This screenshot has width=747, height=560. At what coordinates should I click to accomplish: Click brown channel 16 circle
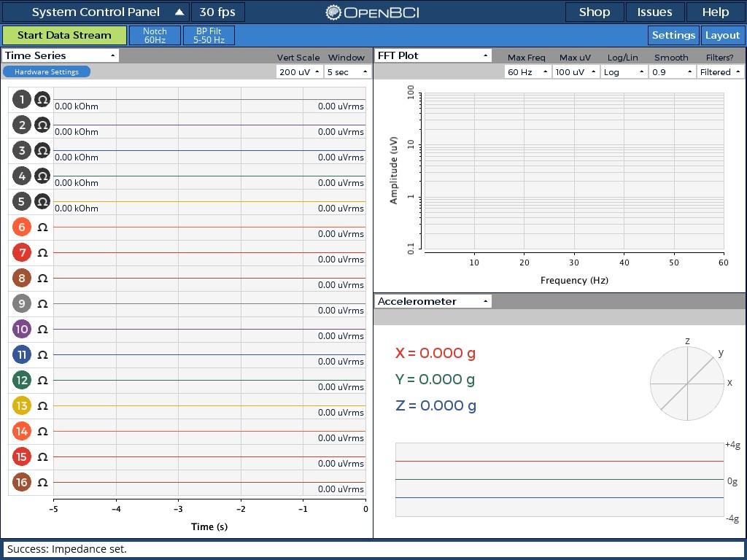[21, 483]
